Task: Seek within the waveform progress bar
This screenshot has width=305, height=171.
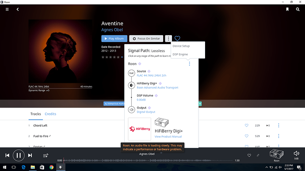Action: click(x=148, y=160)
